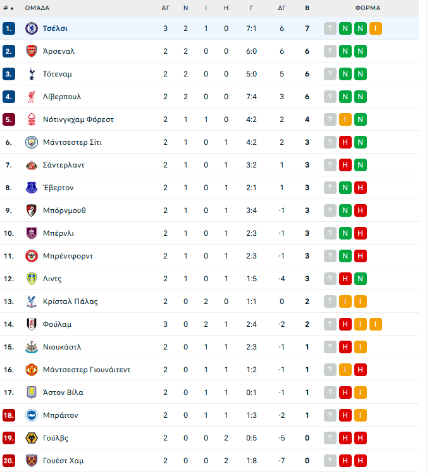
Task: Open the Νότιγχαμ Φόρεστ team link
Action: 78,119
